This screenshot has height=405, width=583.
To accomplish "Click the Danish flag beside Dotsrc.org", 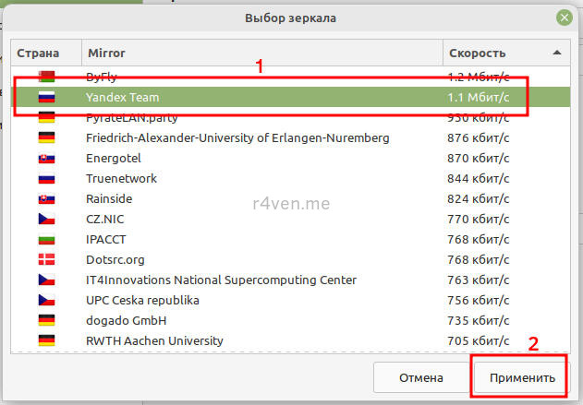I will coord(46,259).
